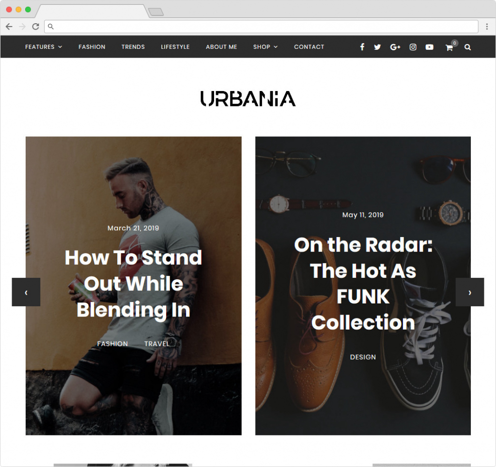
Task: Click the browser address bar
Action: click(261, 27)
